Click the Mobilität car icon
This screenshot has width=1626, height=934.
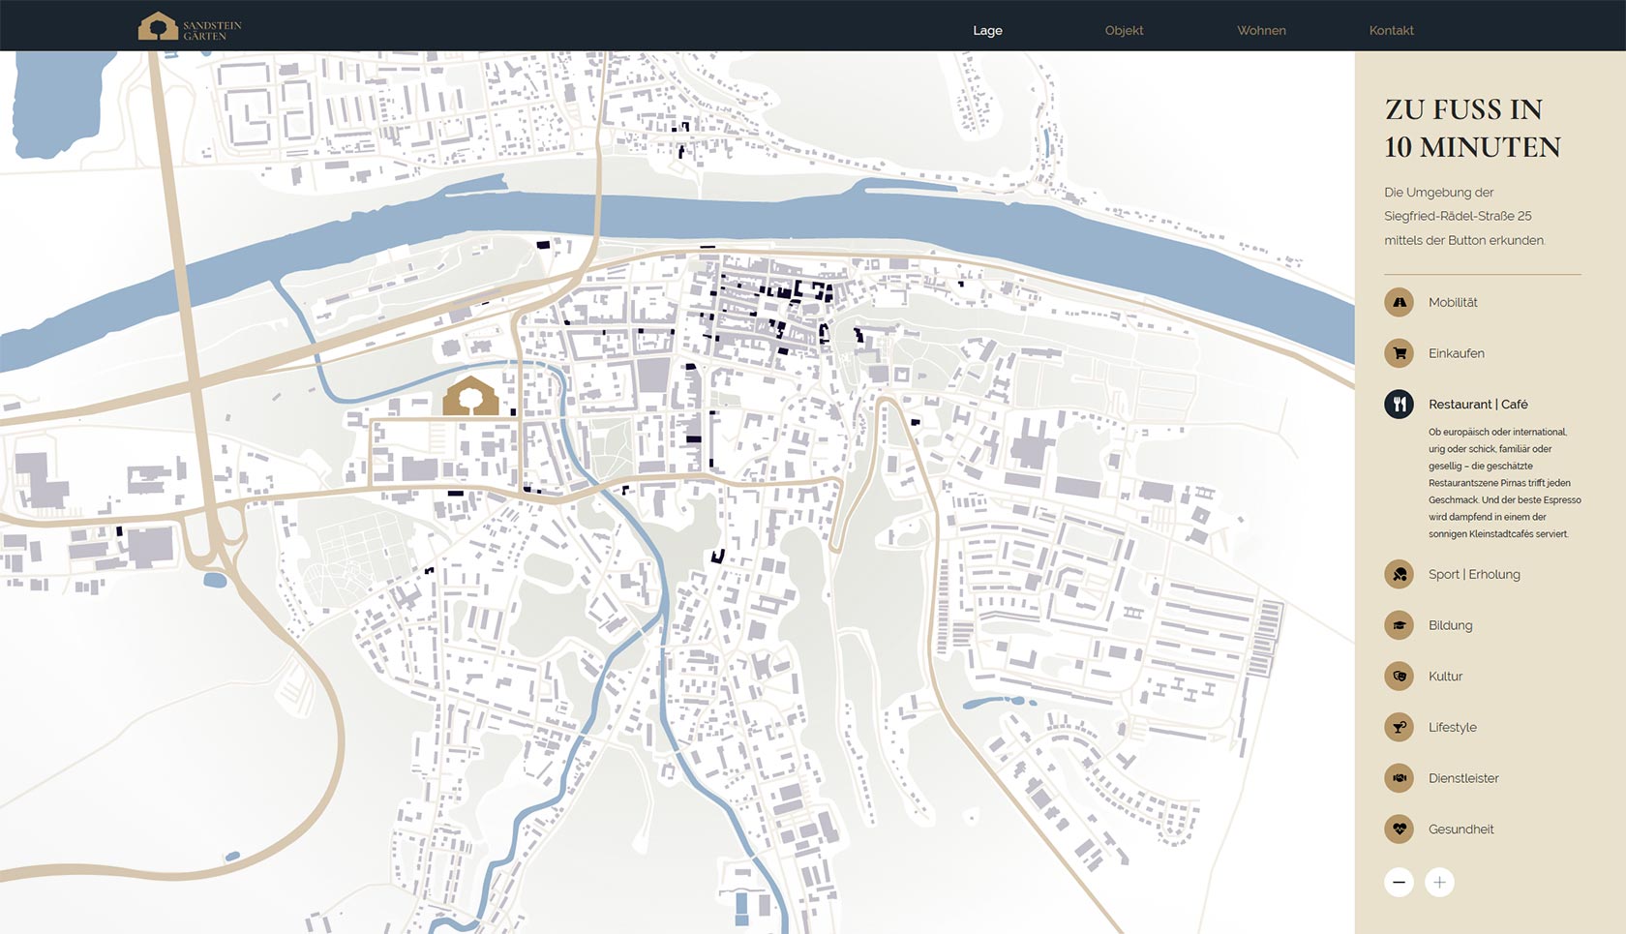pyautogui.click(x=1399, y=303)
